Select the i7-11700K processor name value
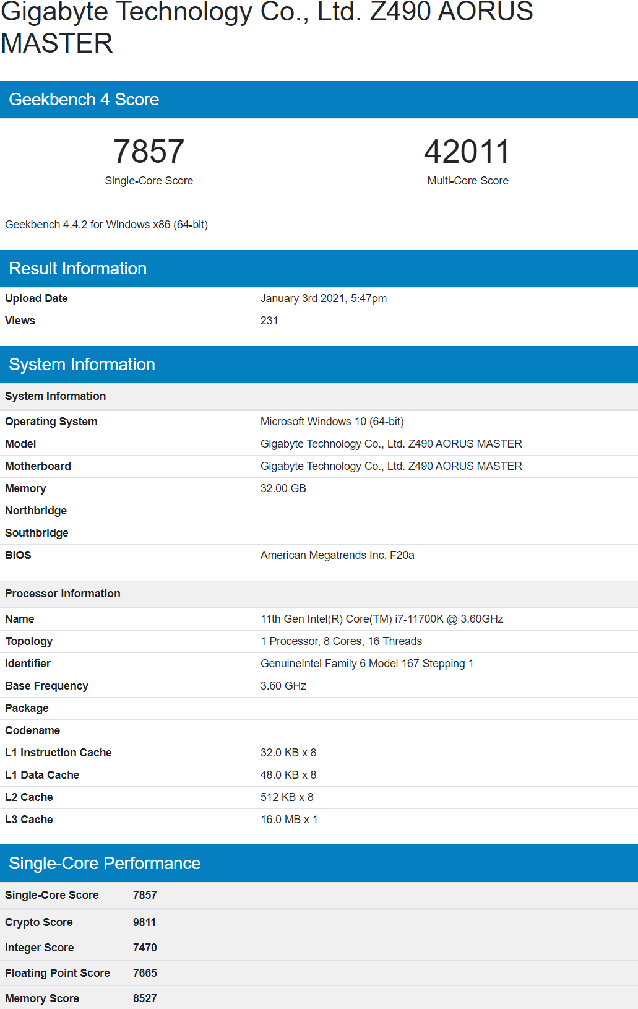The image size is (638, 1009). (382, 619)
